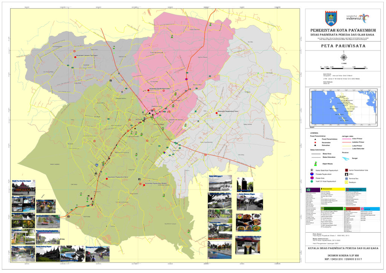Screen dimensions: 386x273
Task: Click the Wonderful Indonesia logo
Action: (358, 18)
